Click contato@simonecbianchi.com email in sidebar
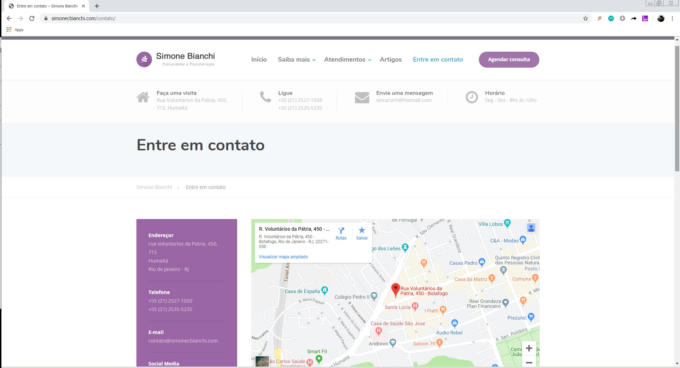Screen dimensions: 680x368 (x=183, y=341)
